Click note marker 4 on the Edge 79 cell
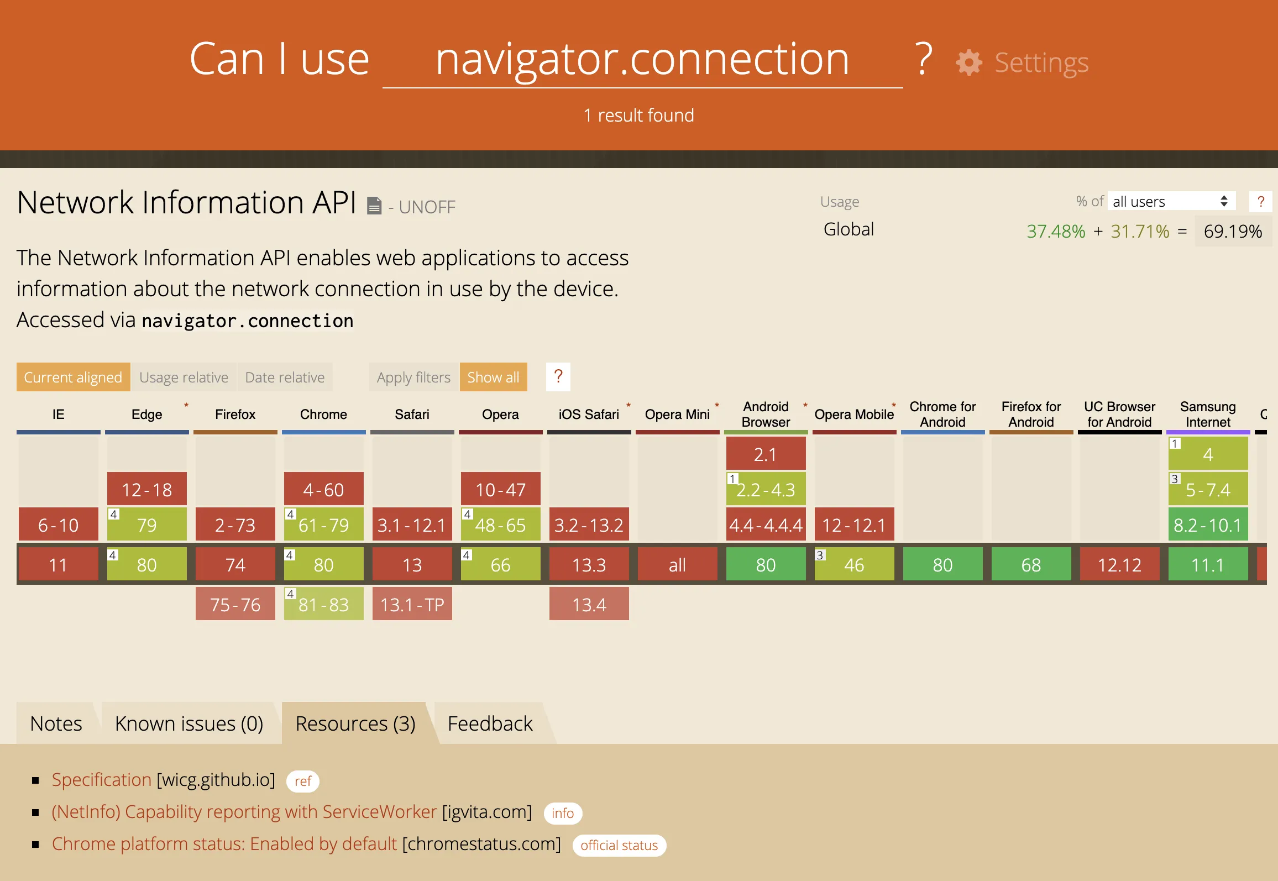 (113, 514)
